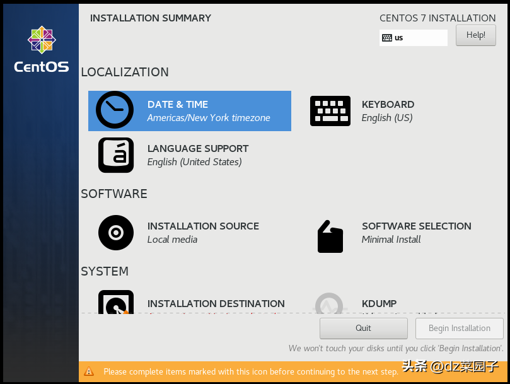
Task: Click the small keyboard icon beside us
Action: 387,38
